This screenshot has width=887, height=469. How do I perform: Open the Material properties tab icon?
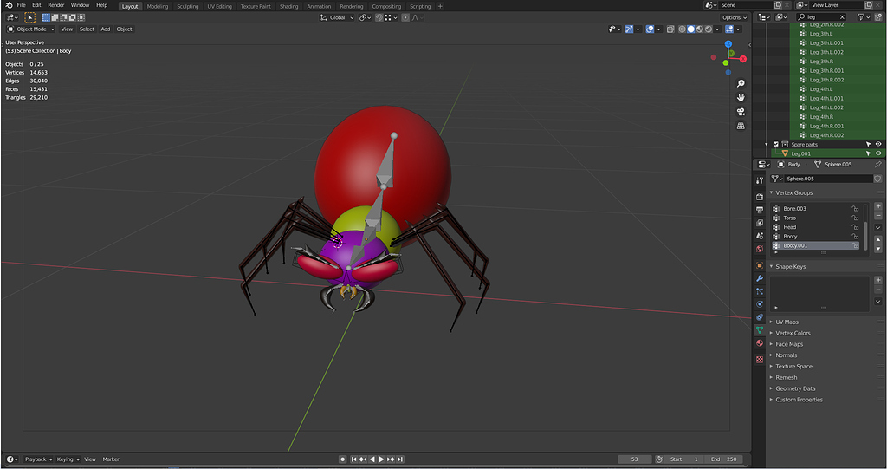(760, 343)
